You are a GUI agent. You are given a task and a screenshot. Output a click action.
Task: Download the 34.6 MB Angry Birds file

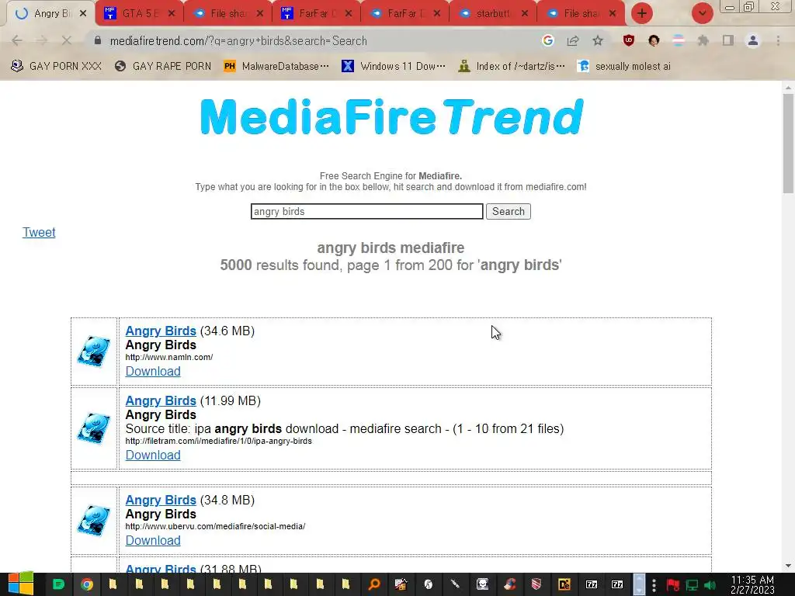pos(153,371)
